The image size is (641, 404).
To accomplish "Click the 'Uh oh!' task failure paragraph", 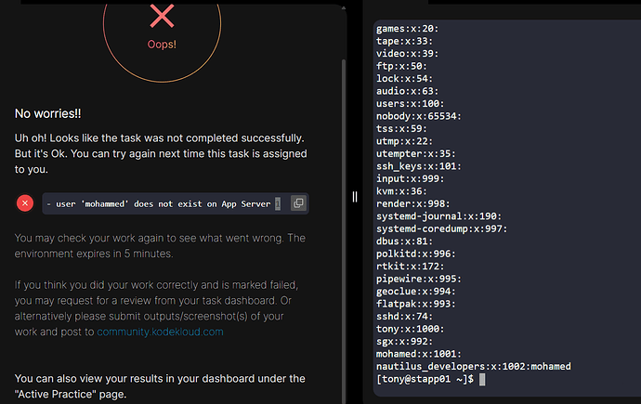I will (x=159, y=153).
